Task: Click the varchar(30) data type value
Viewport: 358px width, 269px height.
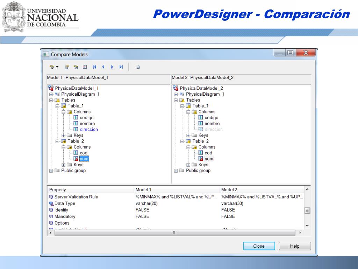Action: (x=232, y=204)
